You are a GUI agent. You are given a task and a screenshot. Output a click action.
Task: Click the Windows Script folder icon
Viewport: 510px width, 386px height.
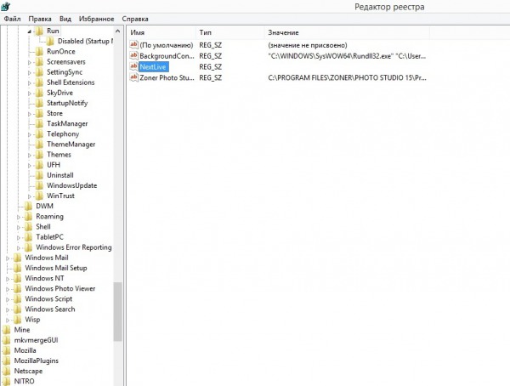(17, 298)
